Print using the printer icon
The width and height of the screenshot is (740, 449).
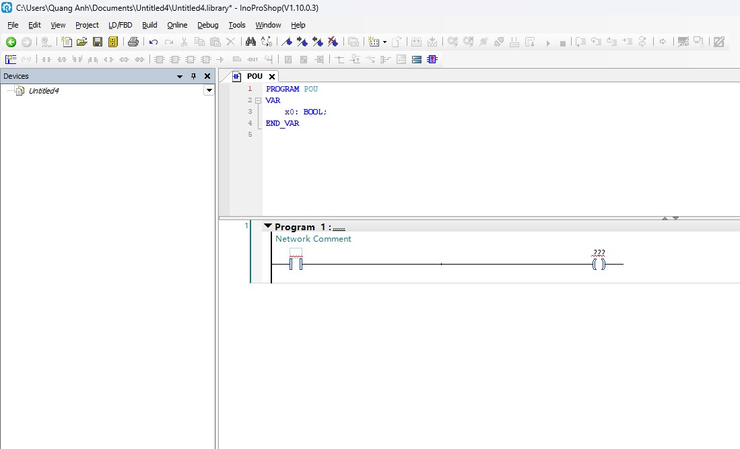pyautogui.click(x=133, y=42)
